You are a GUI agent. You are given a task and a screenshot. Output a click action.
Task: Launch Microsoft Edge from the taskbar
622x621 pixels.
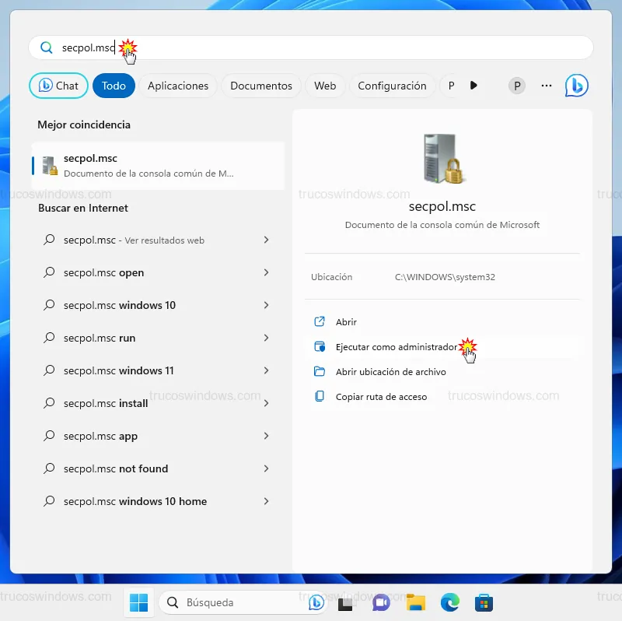[x=450, y=602]
